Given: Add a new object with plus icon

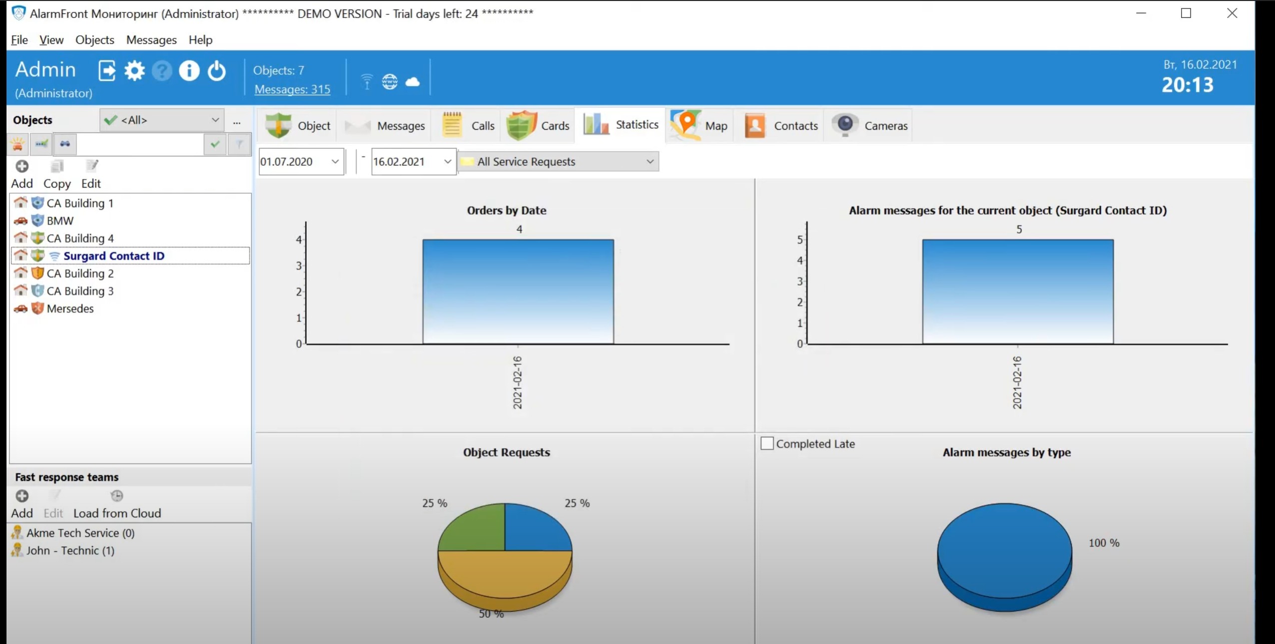Looking at the screenshot, I should click(x=22, y=174).
